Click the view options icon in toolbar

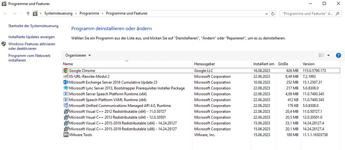(321, 55)
